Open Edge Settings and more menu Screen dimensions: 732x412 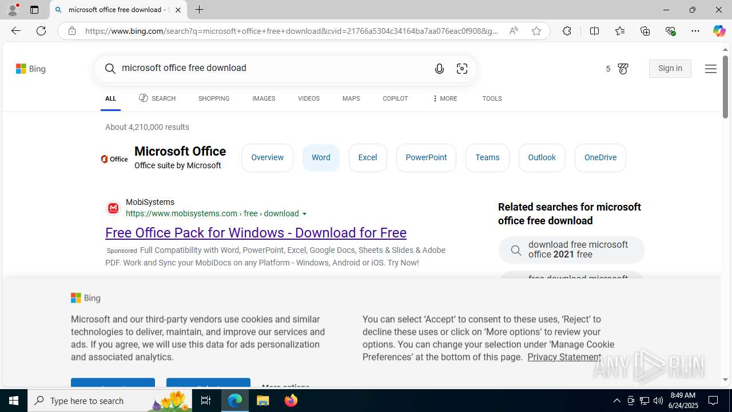coord(695,31)
